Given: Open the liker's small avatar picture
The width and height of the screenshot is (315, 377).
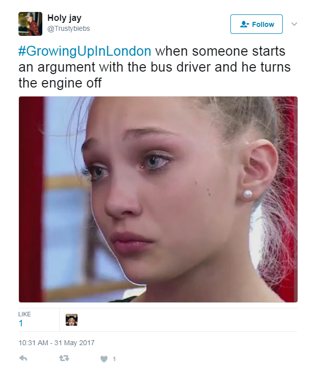Looking at the screenshot, I should 72,320.
